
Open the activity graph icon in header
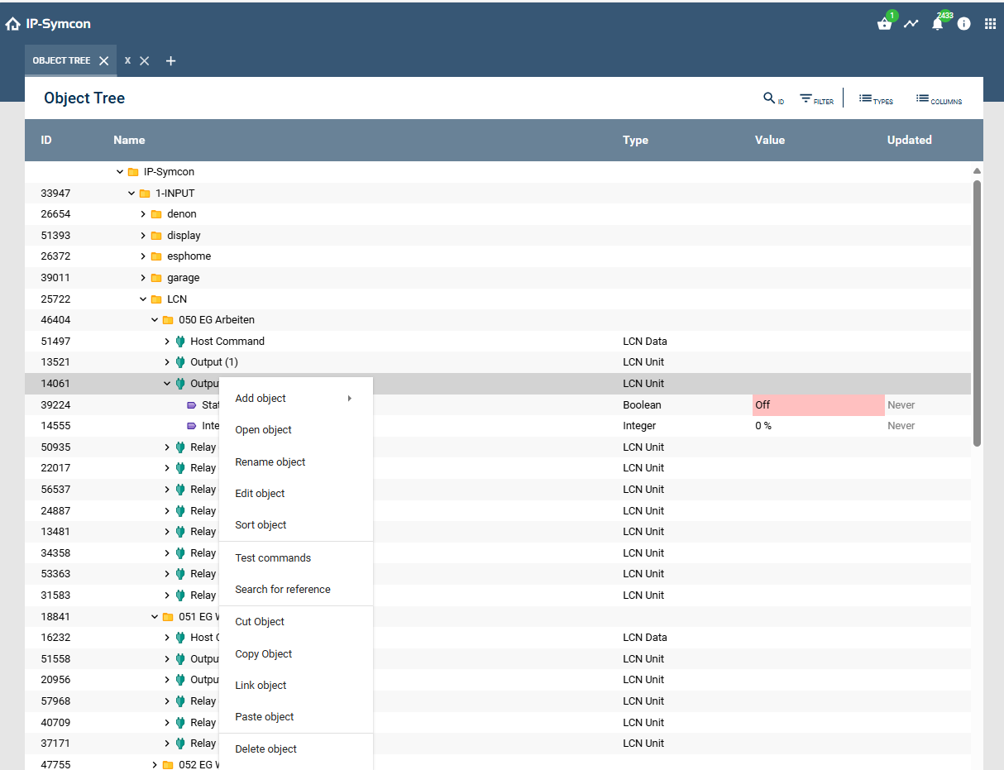tap(911, 24)
